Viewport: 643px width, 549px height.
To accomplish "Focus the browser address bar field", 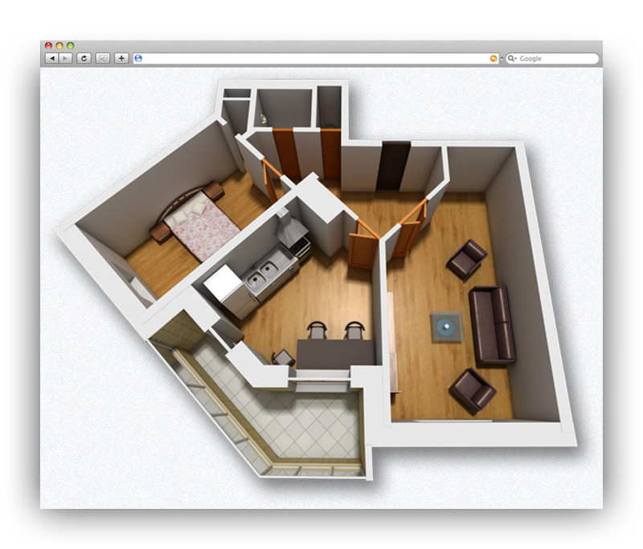I will [x=316, y=59].
